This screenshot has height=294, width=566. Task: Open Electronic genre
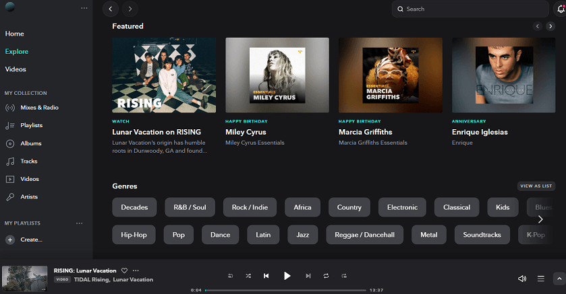(402, 207)
